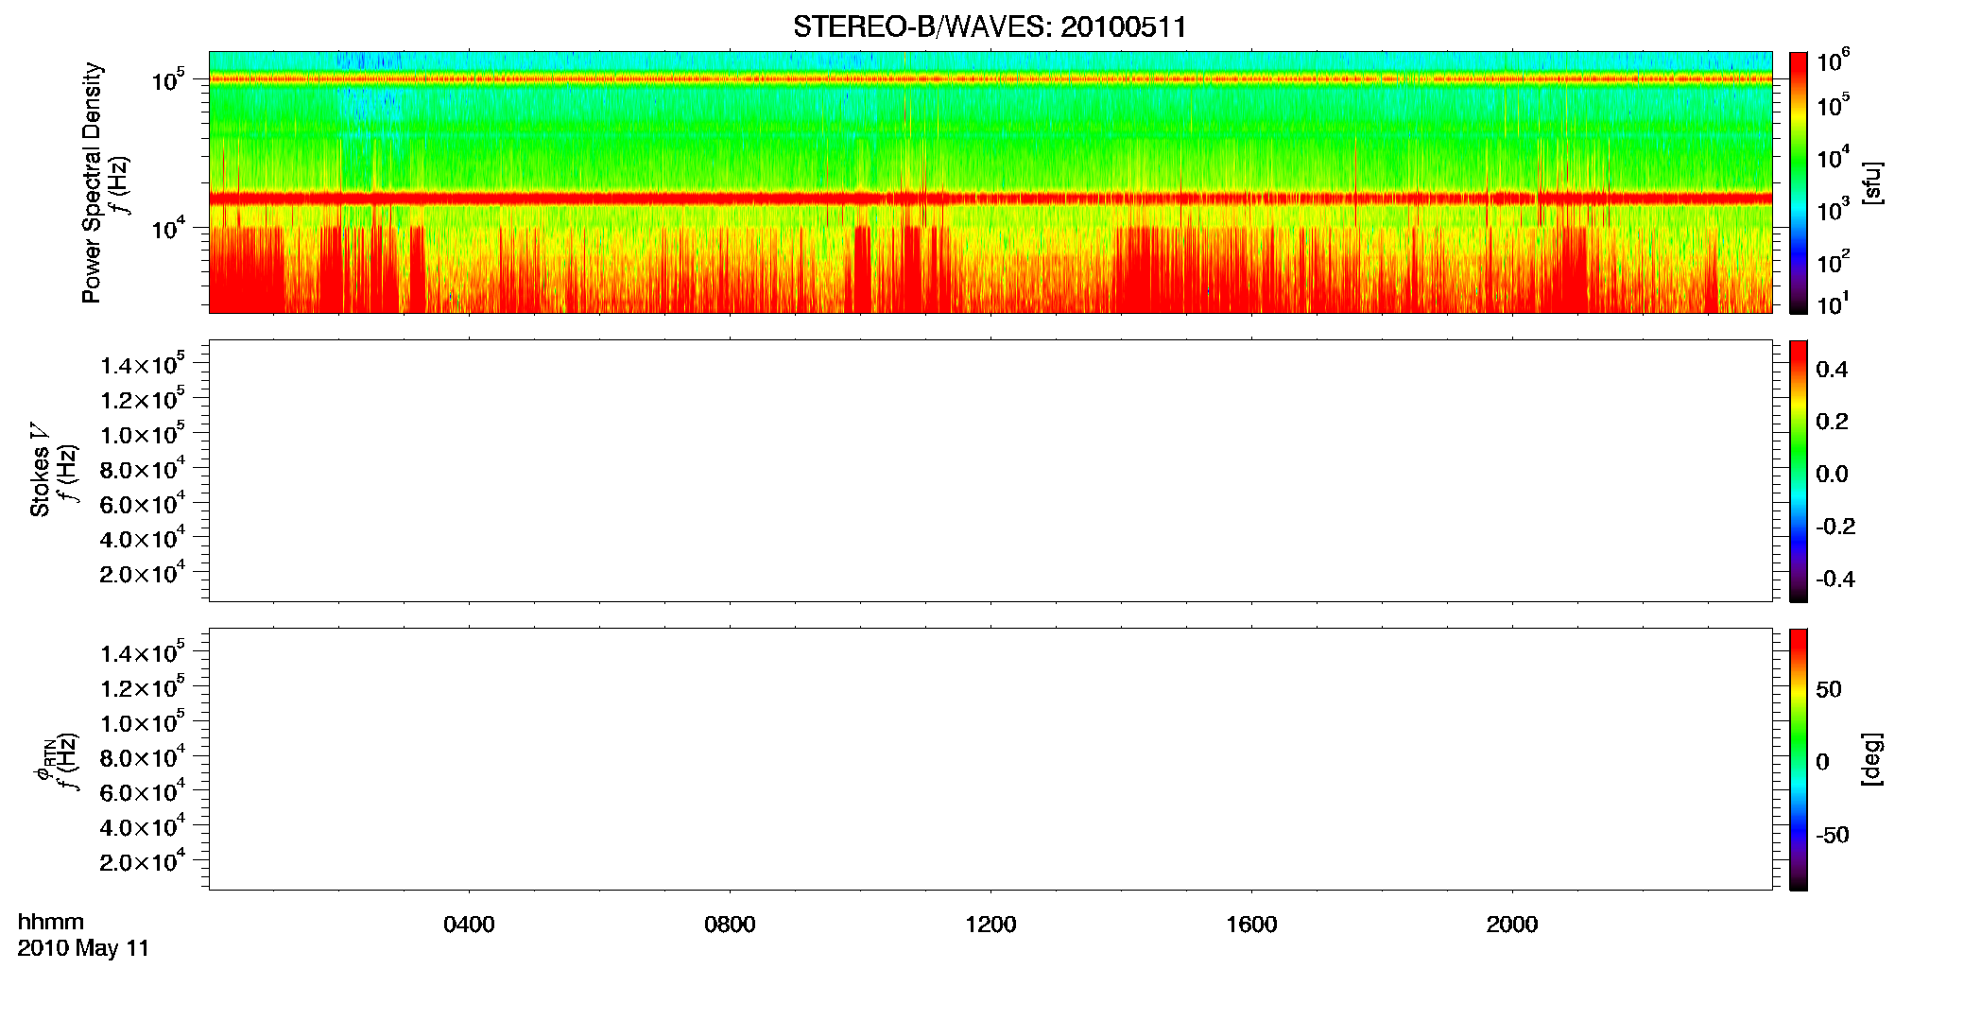
Task: Click the Power Spectral Density colorbar
Action: pos(1798,182)
